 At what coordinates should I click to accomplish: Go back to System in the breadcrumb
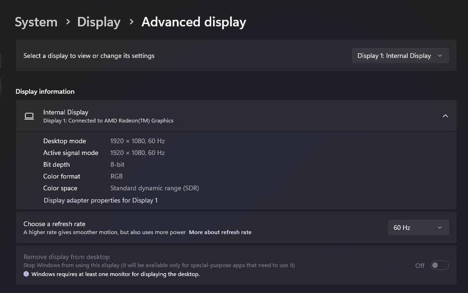tap(36, 22)
